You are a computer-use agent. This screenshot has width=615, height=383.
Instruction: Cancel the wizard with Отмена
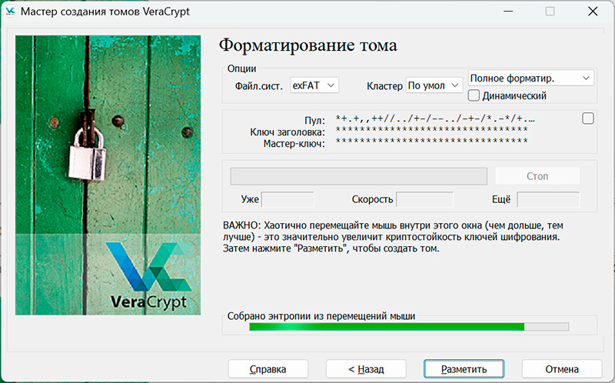(561, 369)
